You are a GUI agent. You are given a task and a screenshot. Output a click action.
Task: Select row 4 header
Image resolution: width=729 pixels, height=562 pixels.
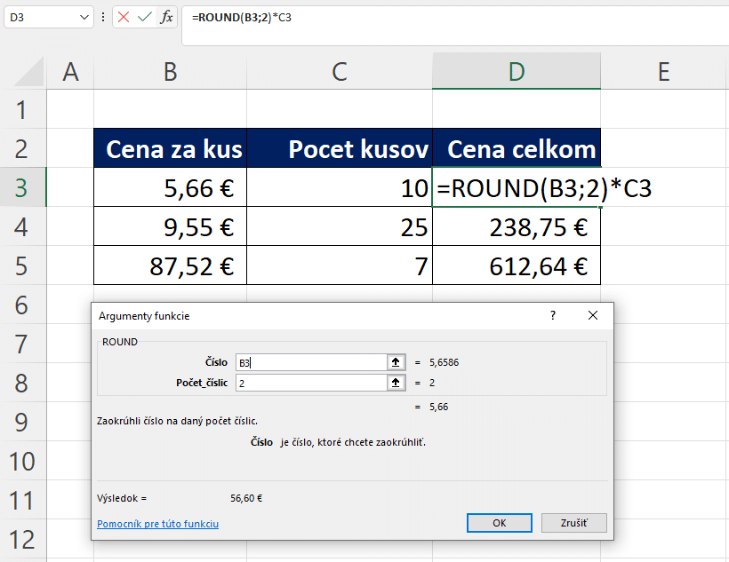tap(22, 226)
